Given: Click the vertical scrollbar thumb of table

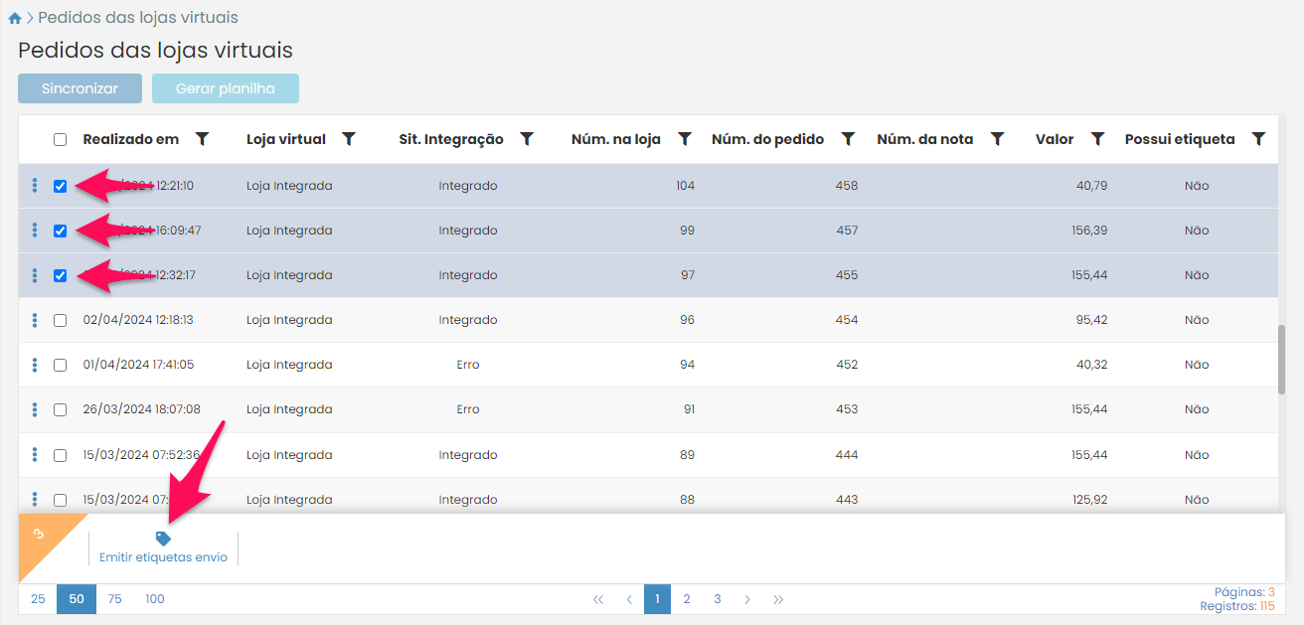Looking at the screenshot, I should pyautogui.click(x=1282, y=359).
